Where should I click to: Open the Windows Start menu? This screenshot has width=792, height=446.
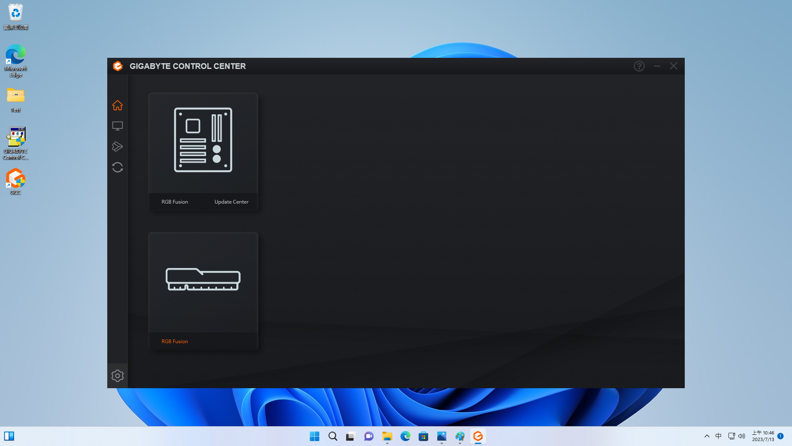tap(314, 437)
